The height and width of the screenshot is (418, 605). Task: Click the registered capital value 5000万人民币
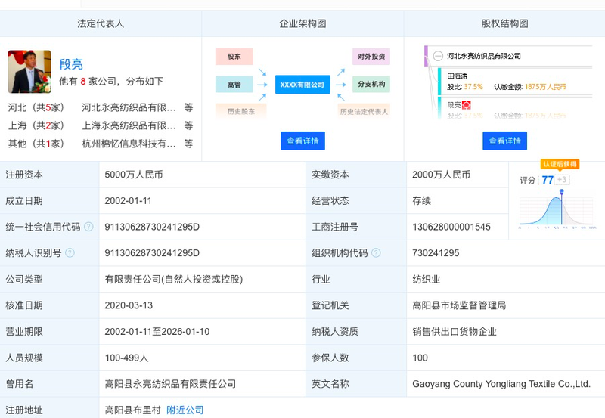click(134, 175)
